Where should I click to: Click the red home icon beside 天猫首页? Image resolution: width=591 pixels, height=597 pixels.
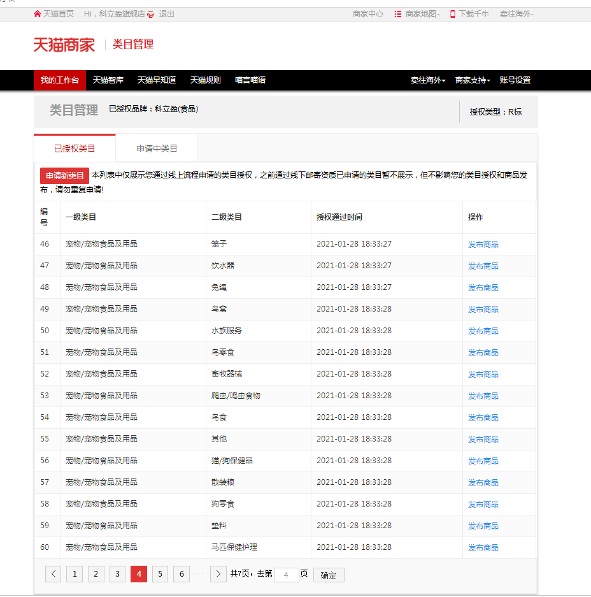pos(38,14)
